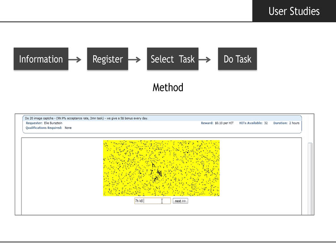Click the letter h in the captcha
This screenshot has width=336, height=252.
(x=153, y=165)
